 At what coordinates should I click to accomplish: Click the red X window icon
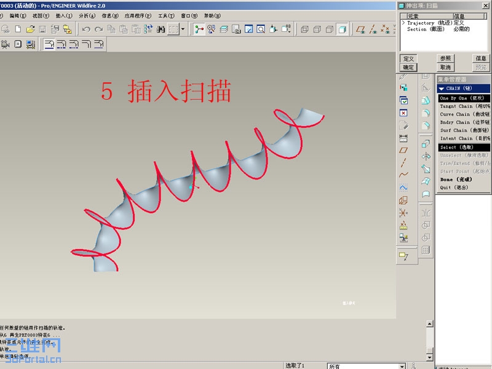[x=403, y=113]
